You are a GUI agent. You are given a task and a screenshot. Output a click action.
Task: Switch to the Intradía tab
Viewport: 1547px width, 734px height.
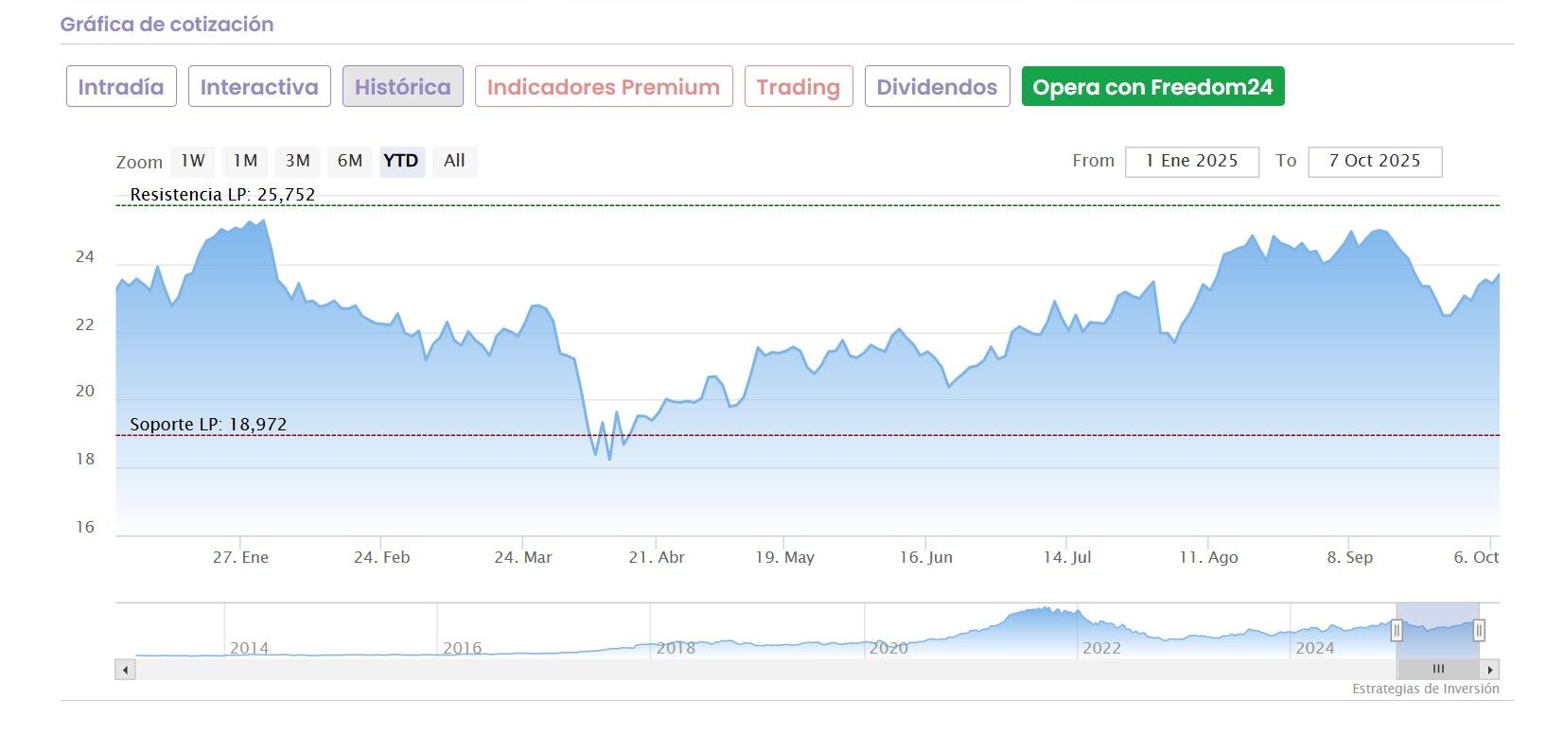coord(121,87)
